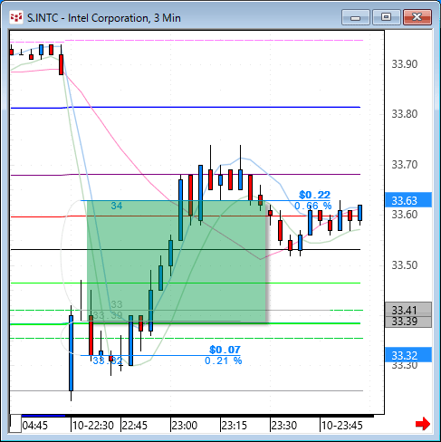Click the 04:45 time axis label
Screen dimensions: 441x442
[x=35, y=426]
